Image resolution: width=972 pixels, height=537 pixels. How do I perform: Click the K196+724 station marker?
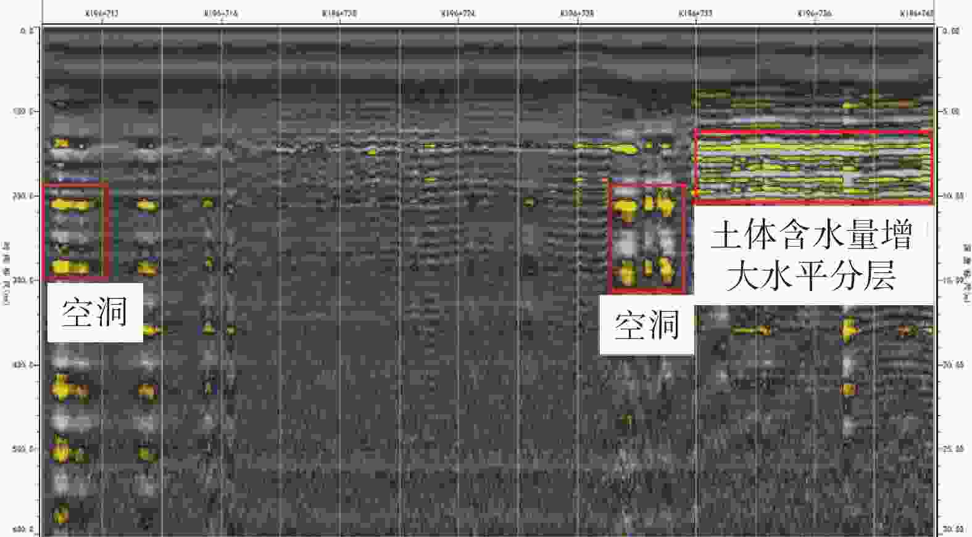(x=458, y=13)
